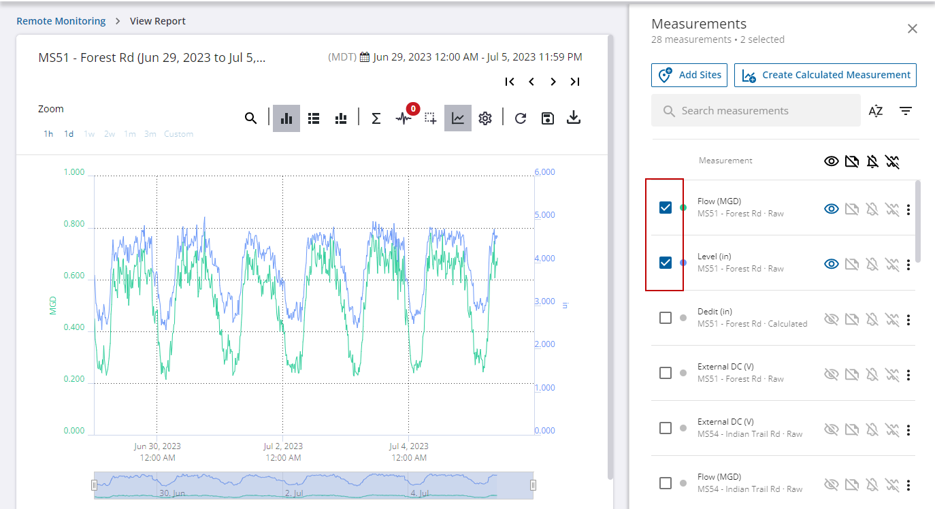This screenshot has height=509, width=935.
Task: Open chart settings gear icon
Action: (485, 118)
